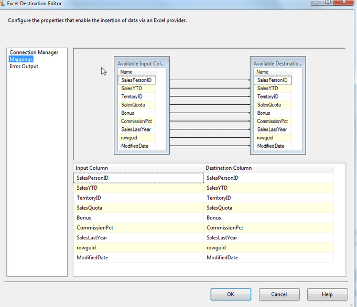Click the Input Column grid header

[x=138, y=168]
